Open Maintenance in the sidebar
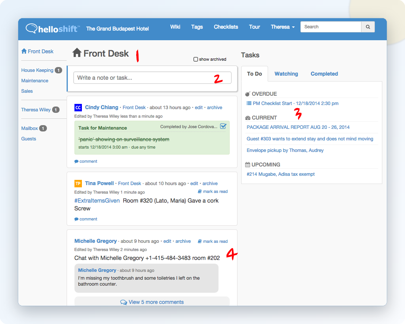Image resolution: width=405 pixels, height=324 pixels. click(35, 80)
